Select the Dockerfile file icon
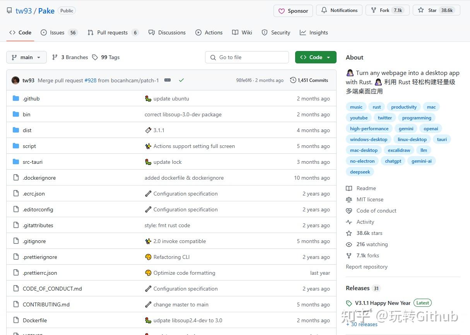 (x=16, y=320)
